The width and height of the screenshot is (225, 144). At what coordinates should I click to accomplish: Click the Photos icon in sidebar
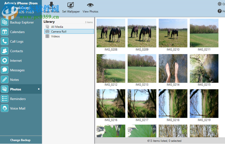click(5, 89)
